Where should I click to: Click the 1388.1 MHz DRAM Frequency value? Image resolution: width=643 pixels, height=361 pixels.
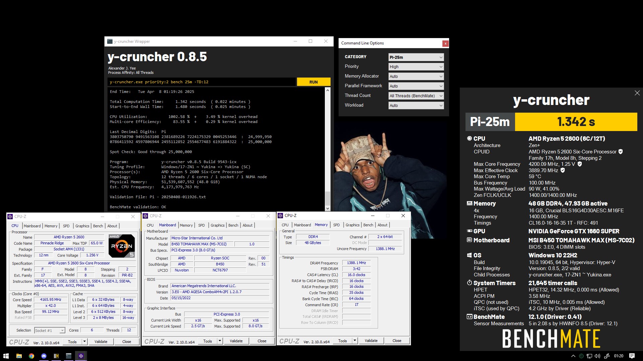(356, 263)
